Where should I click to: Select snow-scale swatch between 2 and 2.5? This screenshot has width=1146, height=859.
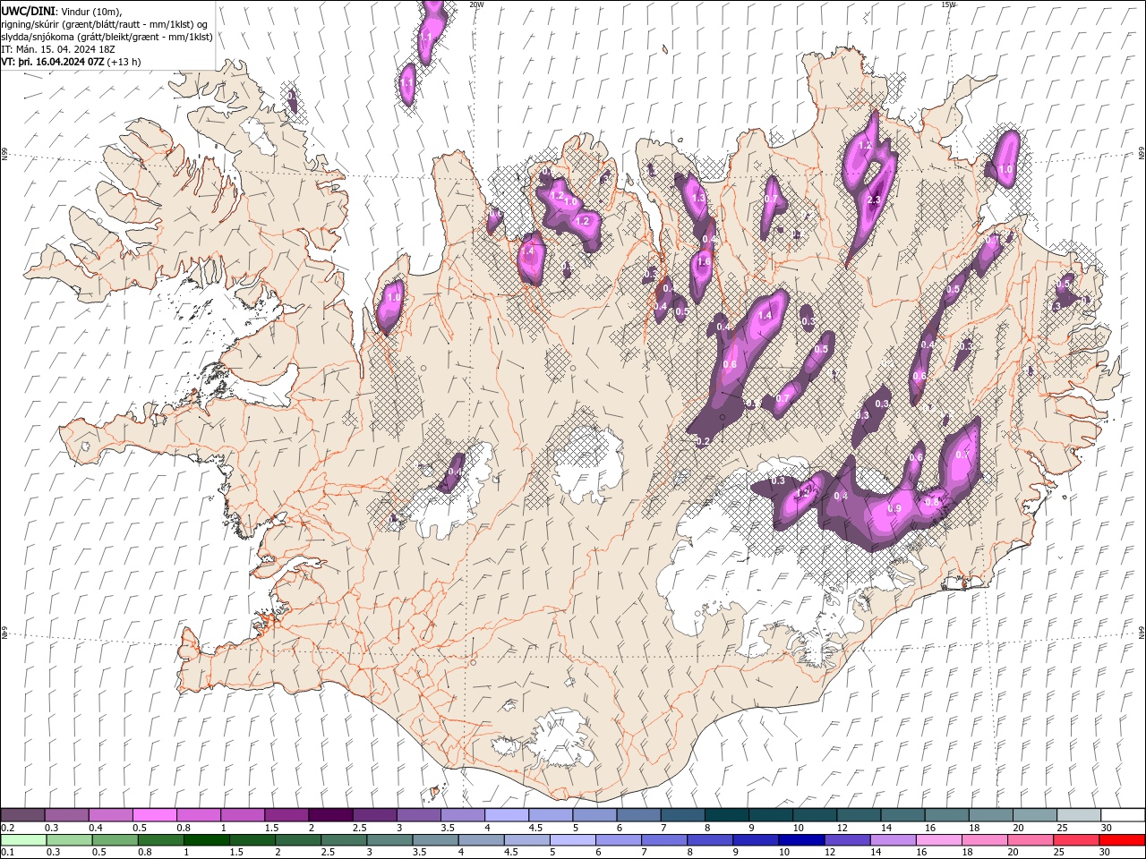(330, 815)
